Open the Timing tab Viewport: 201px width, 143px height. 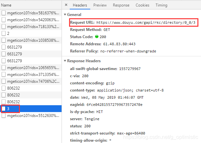tap(161, 5)
